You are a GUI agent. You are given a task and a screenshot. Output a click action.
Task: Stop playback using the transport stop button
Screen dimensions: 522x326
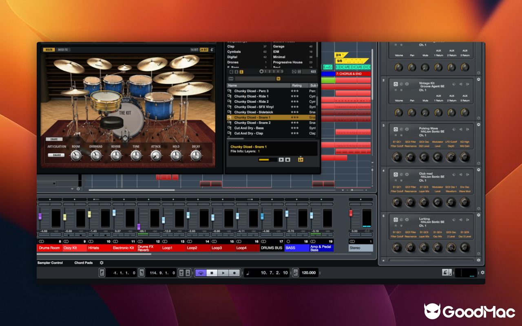click(x=212, y=273)
